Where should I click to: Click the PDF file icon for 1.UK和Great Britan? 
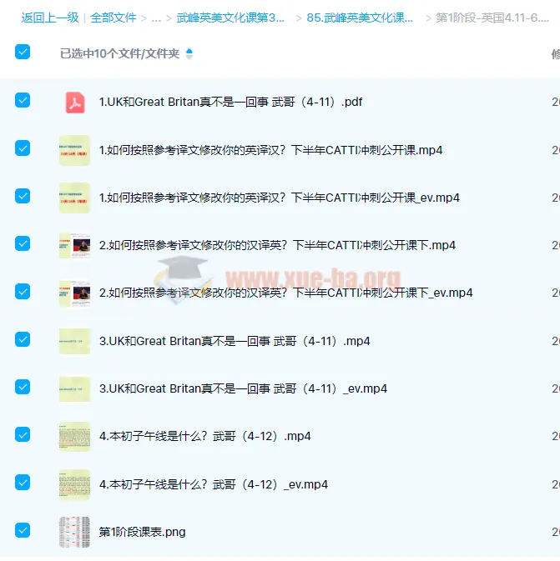coord(75,103)
